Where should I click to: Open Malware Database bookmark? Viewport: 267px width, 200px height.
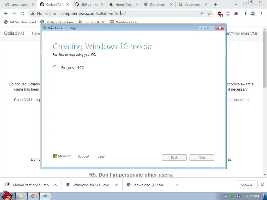[57, 22]
